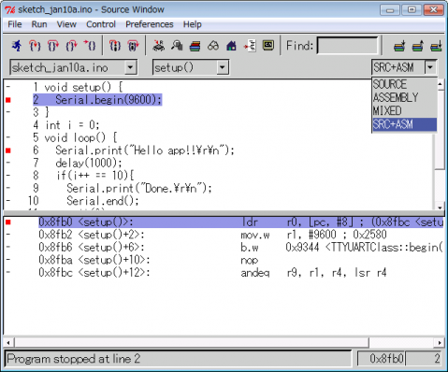Screen dimensions: 448x372
Task: Choose SRC+ASM from the display mode list
Action: (404, 124)
